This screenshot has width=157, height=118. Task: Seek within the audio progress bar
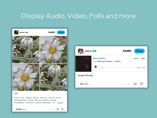click(x=118, y=67)
